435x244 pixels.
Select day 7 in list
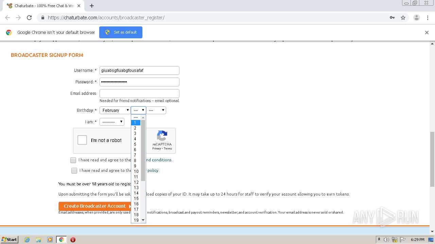point(136,155)
